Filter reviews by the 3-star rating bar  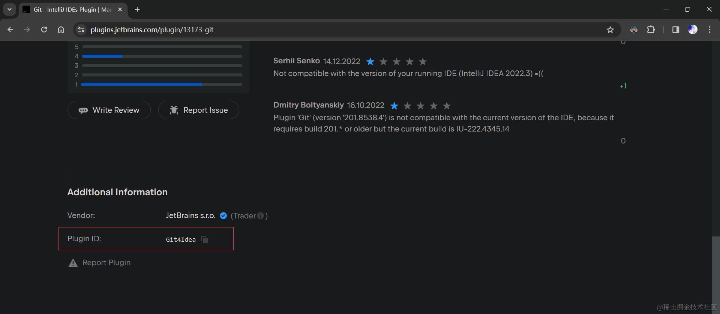pyautogui.click(x=162, y=66)
